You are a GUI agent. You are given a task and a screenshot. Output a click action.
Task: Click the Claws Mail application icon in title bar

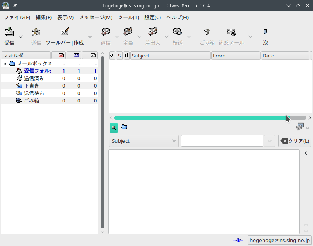point(5,5)
